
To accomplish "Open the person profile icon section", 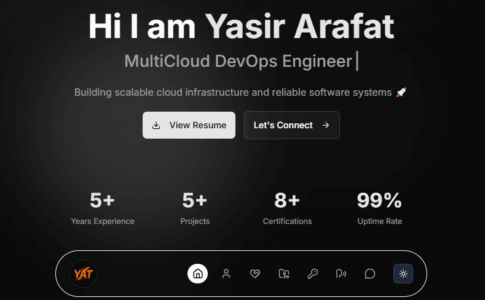I will click(x=226, y=274).
